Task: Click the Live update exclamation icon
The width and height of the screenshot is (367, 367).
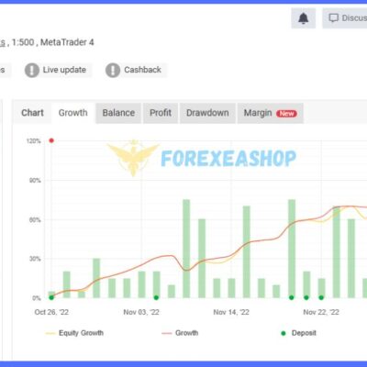Action: [32, 70]
